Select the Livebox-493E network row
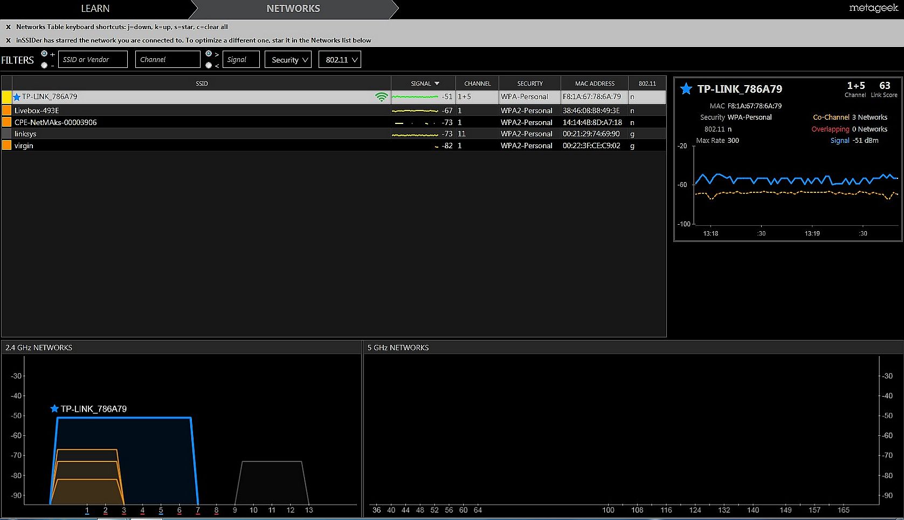The height and width of the screenshot is (520, 904). (x=334, y=110)
